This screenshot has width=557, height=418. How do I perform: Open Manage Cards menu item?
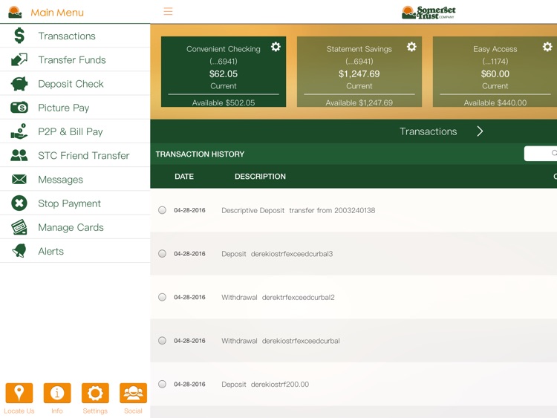pyautogui.click(x=75, y=227)
